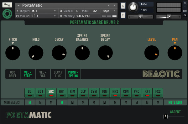
Task: Toggle MIDI select M under BD
Action: [x=30, y=102]
